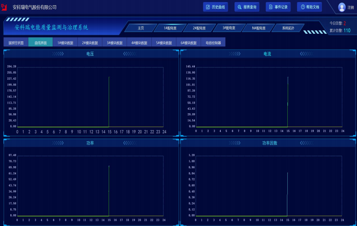Click 227.42 on voltage axis
Screen dimensions: 357x226
12,79
